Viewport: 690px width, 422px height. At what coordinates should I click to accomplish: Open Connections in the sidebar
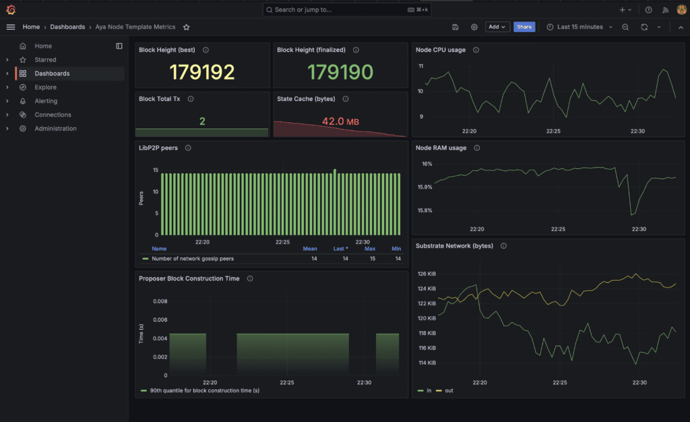point(53,114)
